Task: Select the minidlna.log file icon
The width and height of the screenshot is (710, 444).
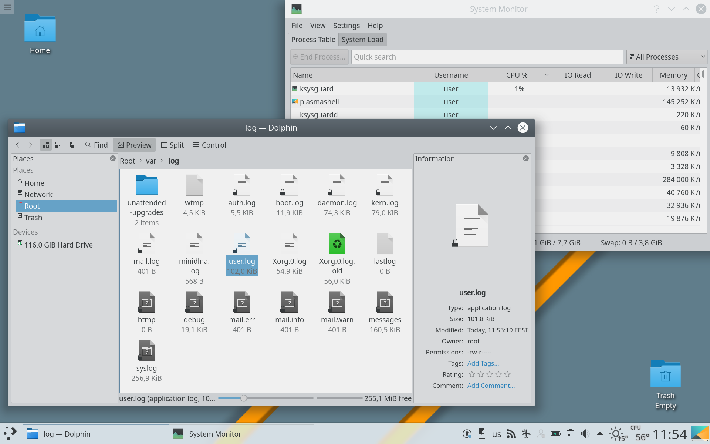Action: point(194,243)
